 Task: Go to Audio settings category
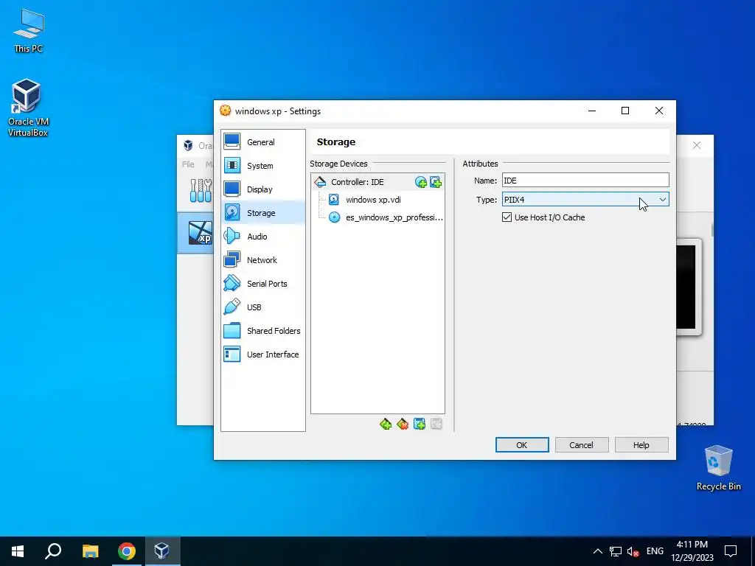pyautogui.click(x=263, y=237)
